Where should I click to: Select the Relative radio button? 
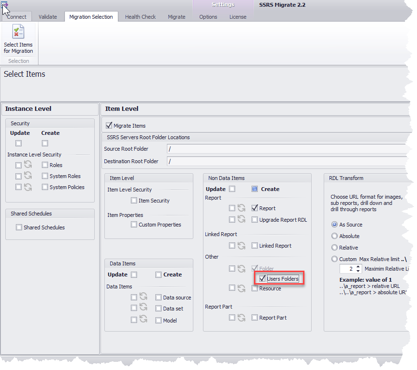[335, 247]
